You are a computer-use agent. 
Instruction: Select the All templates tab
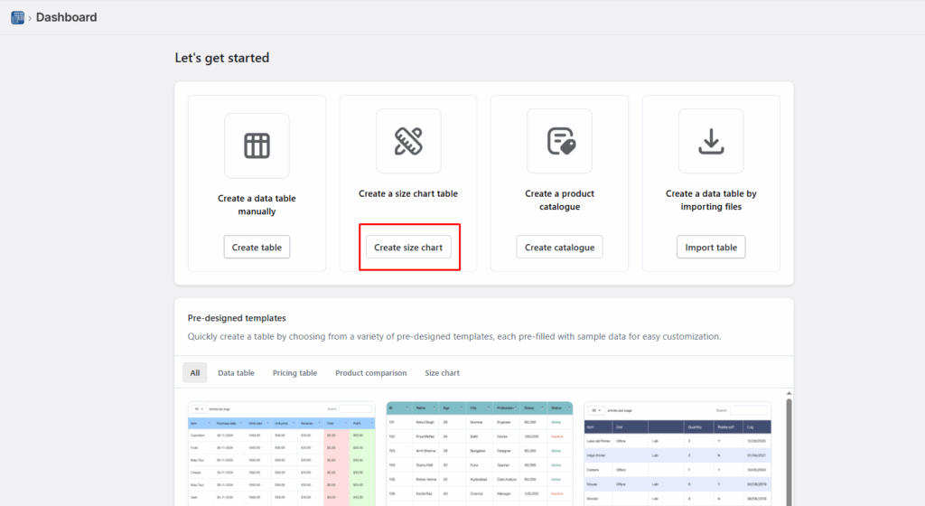(194, 372)
